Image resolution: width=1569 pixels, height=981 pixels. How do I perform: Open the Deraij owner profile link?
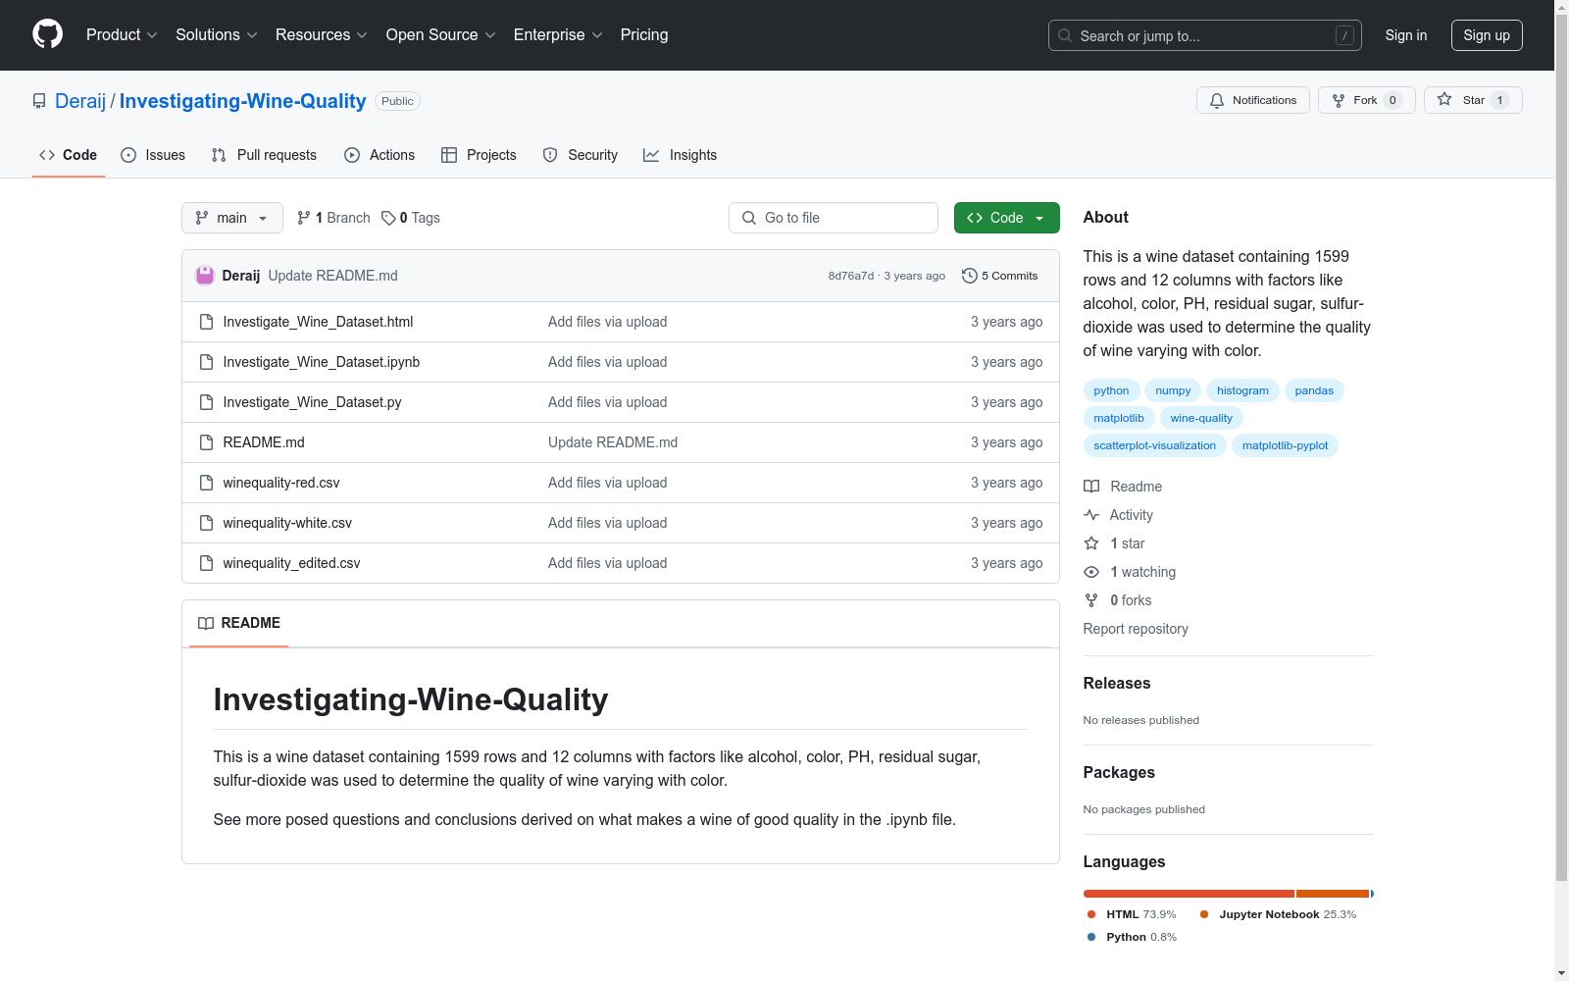pos(80,101)
